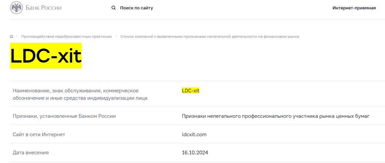Click the Bank of Russia eagle emblem
This screenshot has width=385, height=163.
pyautogui.click(x=16, y=8)
